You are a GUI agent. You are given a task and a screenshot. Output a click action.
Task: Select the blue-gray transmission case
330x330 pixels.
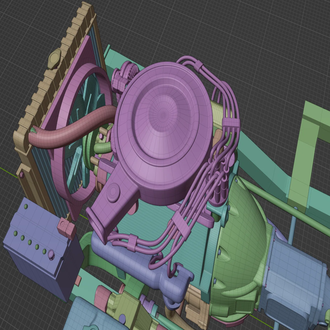296,275
